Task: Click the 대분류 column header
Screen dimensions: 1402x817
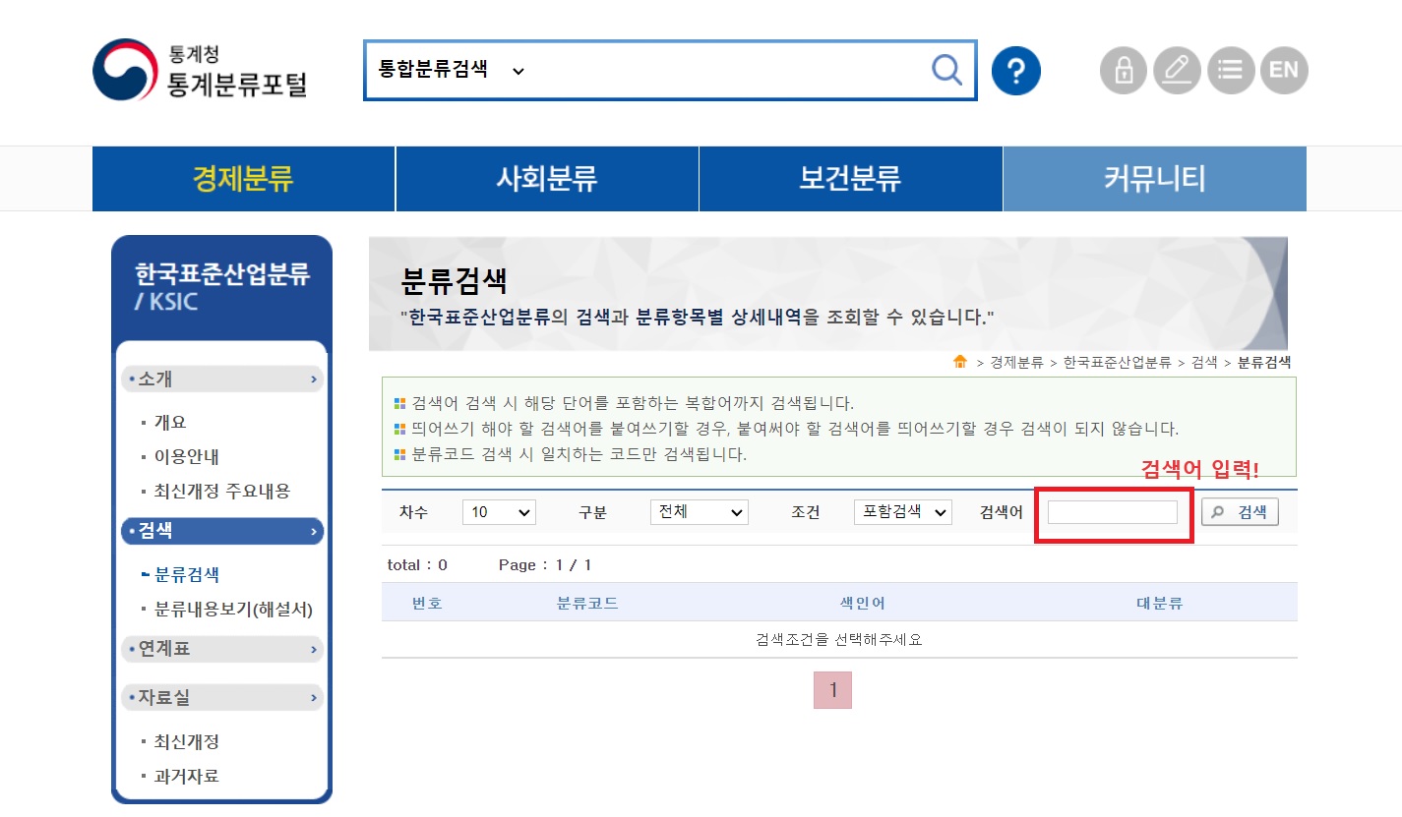Action: [1160, 603]
